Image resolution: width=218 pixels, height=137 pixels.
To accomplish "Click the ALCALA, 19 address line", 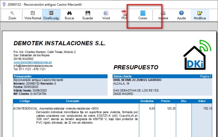I will [x=121, y=83].
